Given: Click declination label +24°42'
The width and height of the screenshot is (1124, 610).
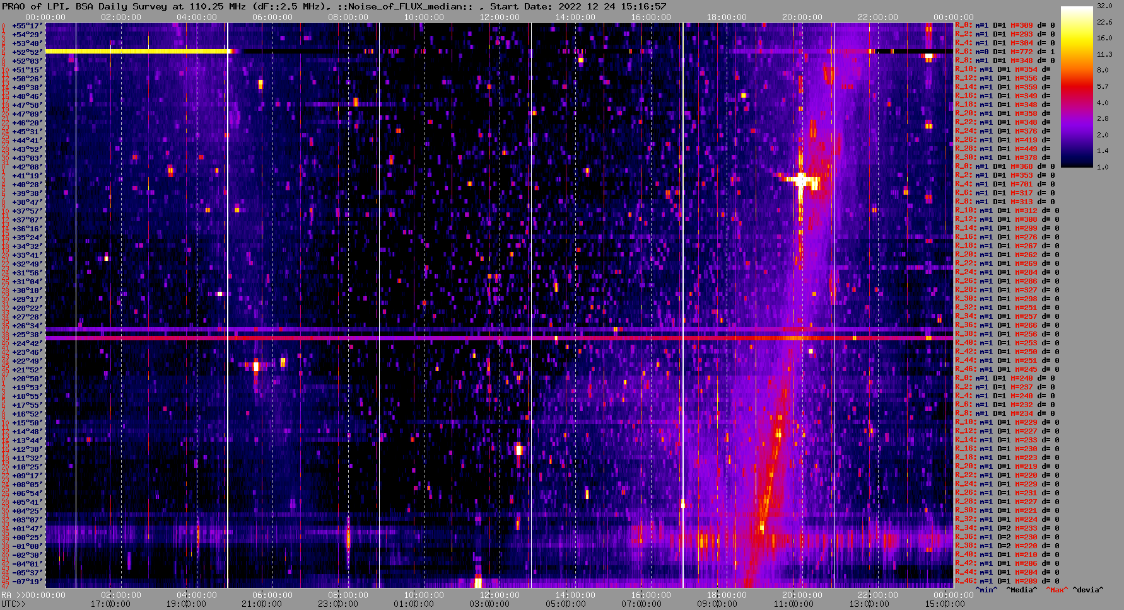Looking at the screenshot, I should point(27,343).
